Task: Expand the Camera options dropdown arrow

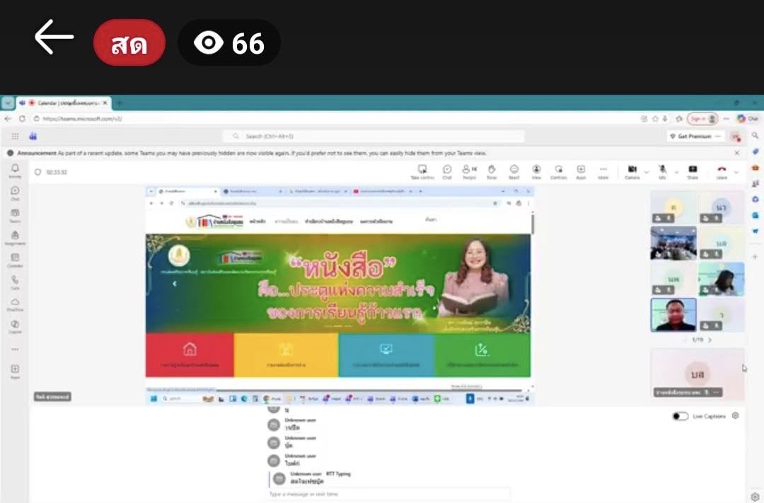Action: coord(646,172)
